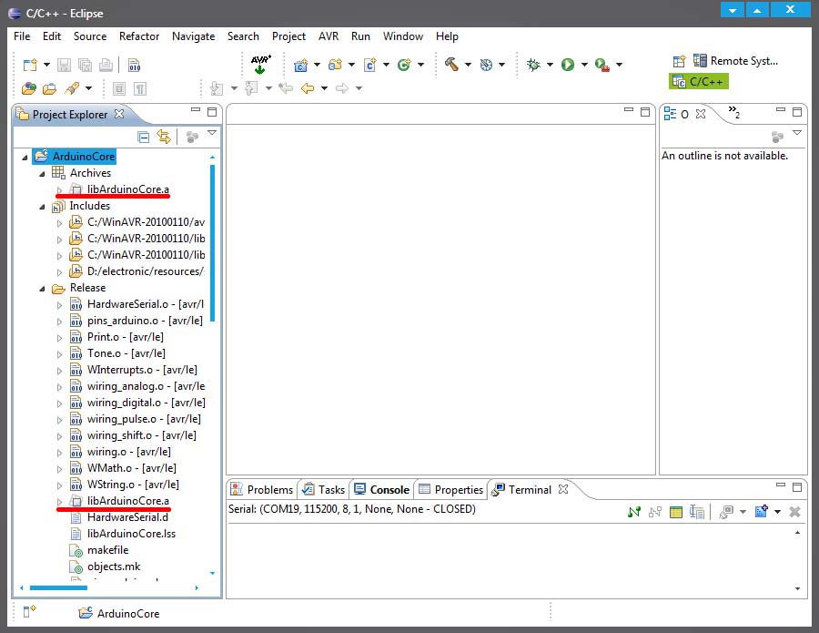Click the binary 010 toolbar icon
Viewport: 819px width, 633px height.
pyautogui.click(x=134, y=65)
